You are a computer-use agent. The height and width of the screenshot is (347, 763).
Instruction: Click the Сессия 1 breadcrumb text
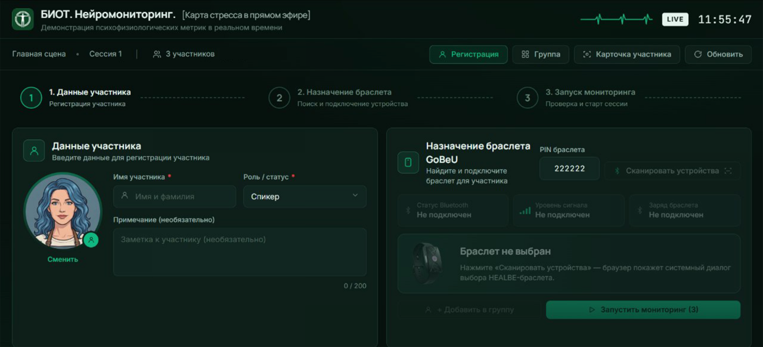click(x=105, y=54)
